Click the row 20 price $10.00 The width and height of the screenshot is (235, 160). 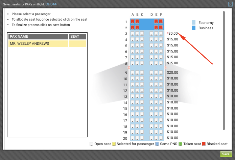172,138
